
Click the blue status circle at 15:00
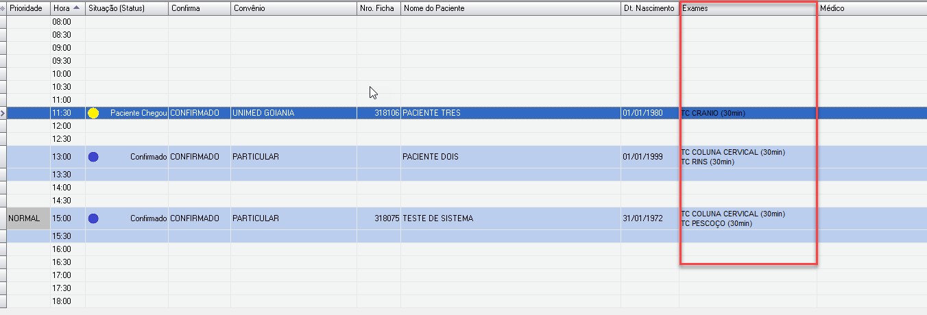point(94,218)
